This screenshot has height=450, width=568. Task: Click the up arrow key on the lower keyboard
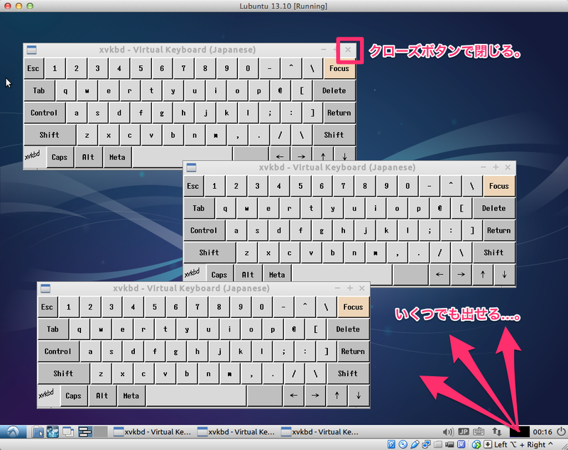tap(337, 395)
